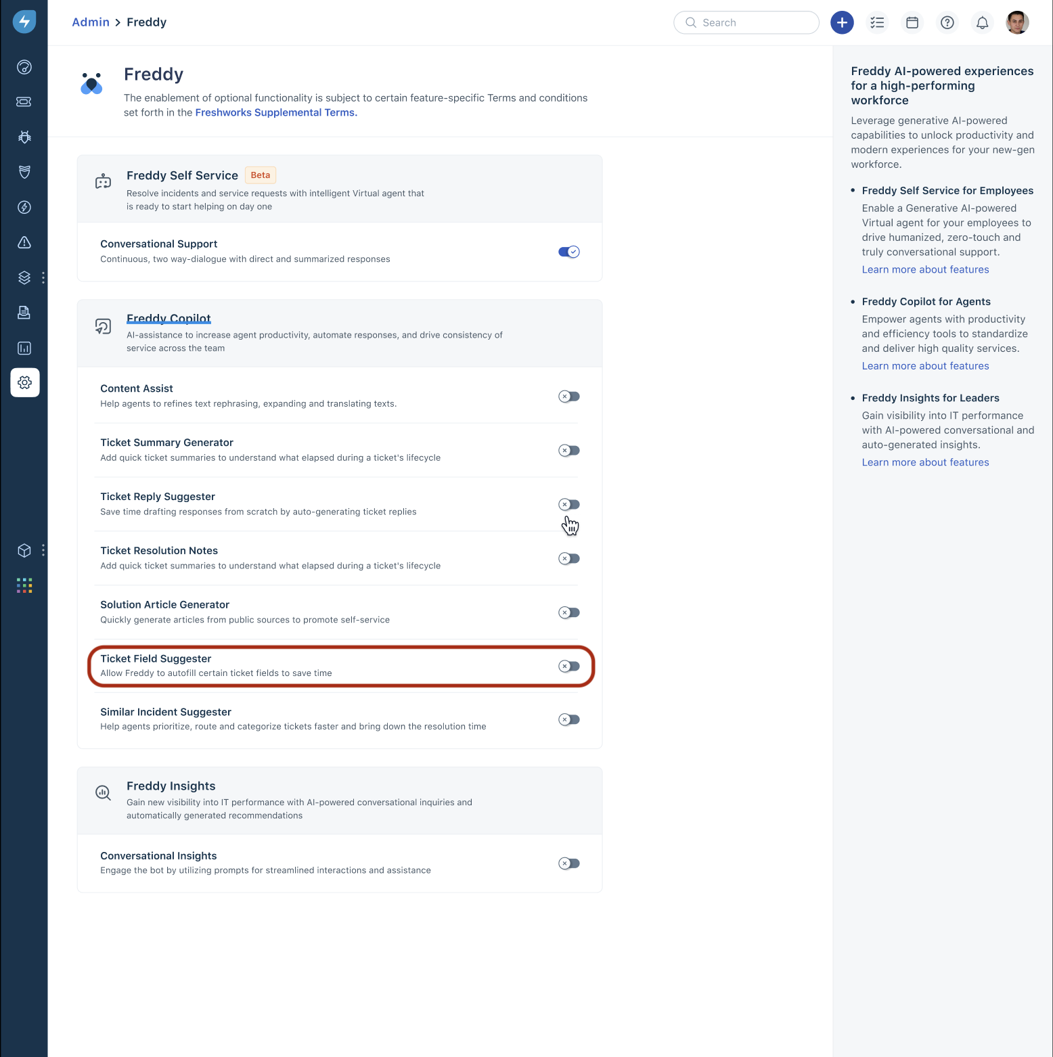Screen dimensions: 1053x1057
Task: Disable the Conversational Support toggle
Action: 568,252
